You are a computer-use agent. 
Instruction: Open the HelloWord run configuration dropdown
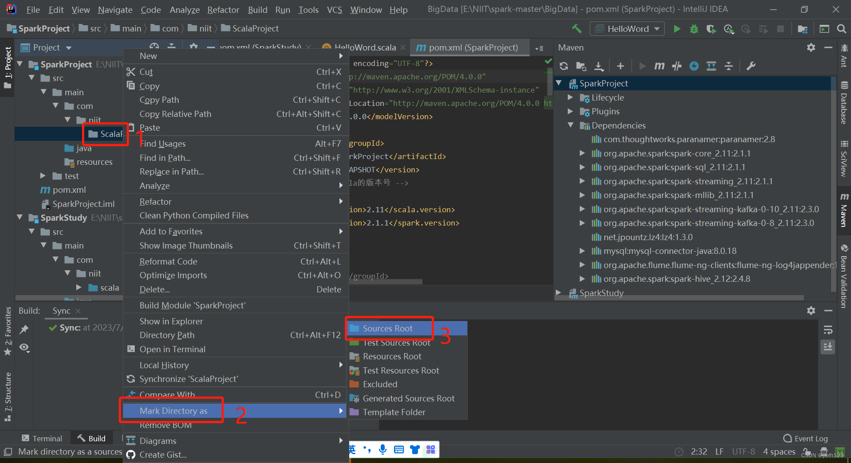click(x=627, y=29)
